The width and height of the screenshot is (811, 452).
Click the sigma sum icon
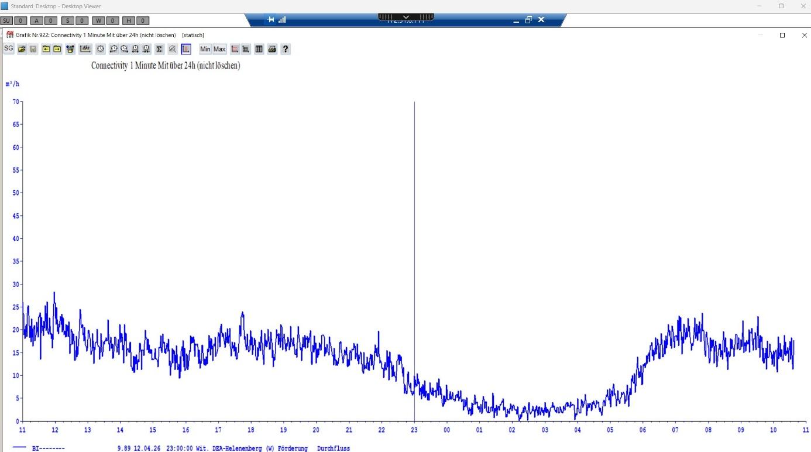(x=159, y=49)
